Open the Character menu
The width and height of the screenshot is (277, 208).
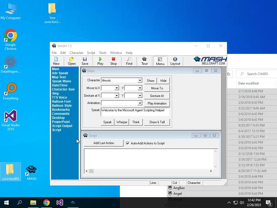click(76, 53)
